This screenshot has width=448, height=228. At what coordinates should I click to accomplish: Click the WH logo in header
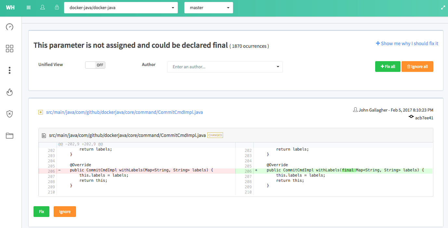10,7
